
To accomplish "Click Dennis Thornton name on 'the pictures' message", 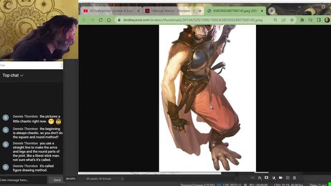I will click(x=25, y=116).
